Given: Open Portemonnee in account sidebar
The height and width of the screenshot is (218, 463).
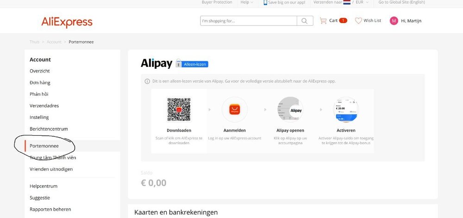Looking at the screenshot, I should click(44, 146).
